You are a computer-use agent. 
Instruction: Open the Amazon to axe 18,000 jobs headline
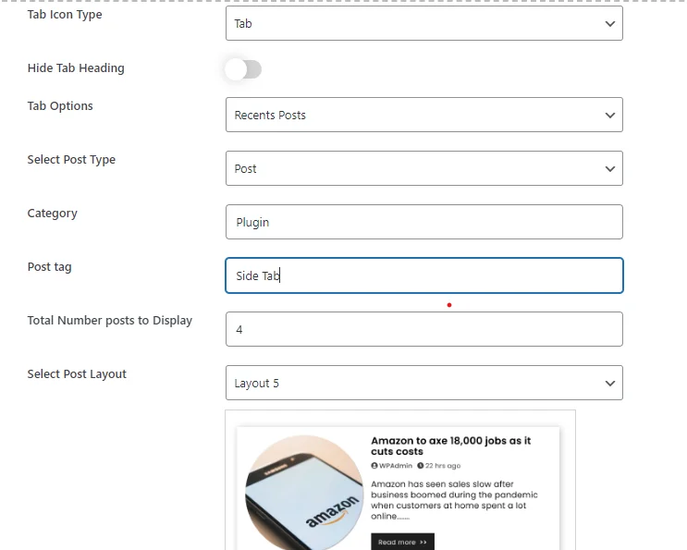click(x=450, y=446)
